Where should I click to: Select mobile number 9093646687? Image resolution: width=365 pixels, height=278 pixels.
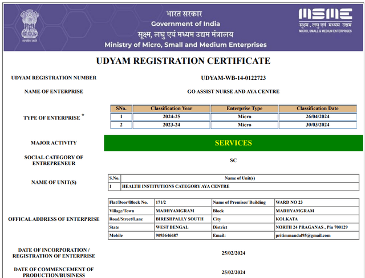(167, 235)
